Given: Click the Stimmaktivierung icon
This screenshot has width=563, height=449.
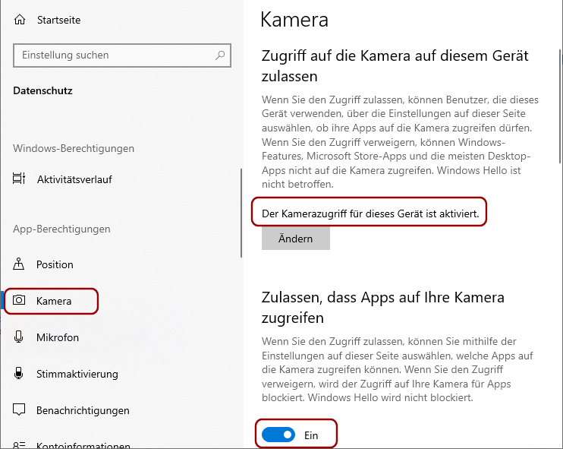Looking at the screenshot, I should click(19, 373).
